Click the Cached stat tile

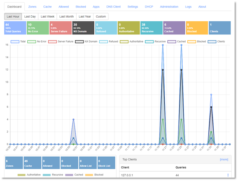tap(174, 28)
